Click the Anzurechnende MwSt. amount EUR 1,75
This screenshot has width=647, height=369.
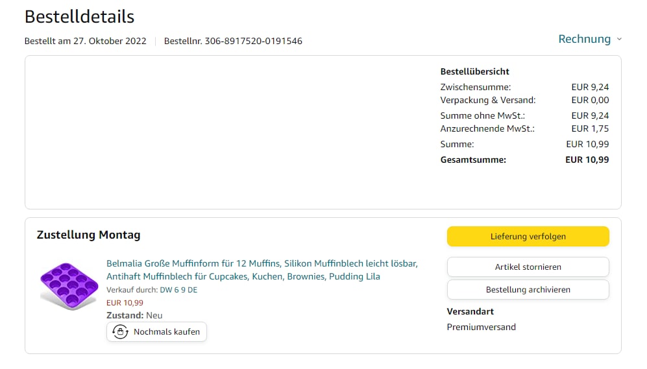click(x=590, y=128)
